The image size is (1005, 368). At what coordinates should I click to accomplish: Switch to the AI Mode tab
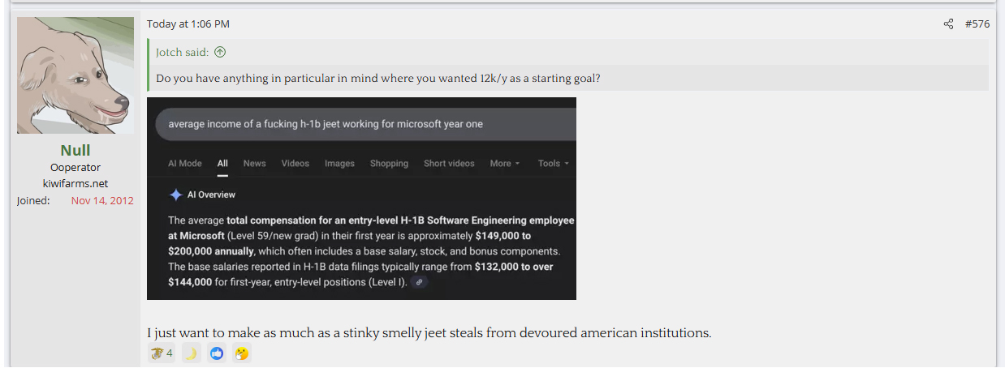[x=185, y=163]
